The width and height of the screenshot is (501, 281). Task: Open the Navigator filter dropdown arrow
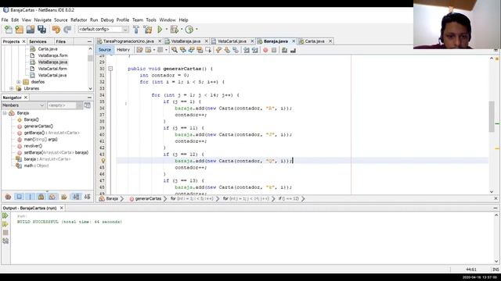pyautogui.click(x=80, y=105)
